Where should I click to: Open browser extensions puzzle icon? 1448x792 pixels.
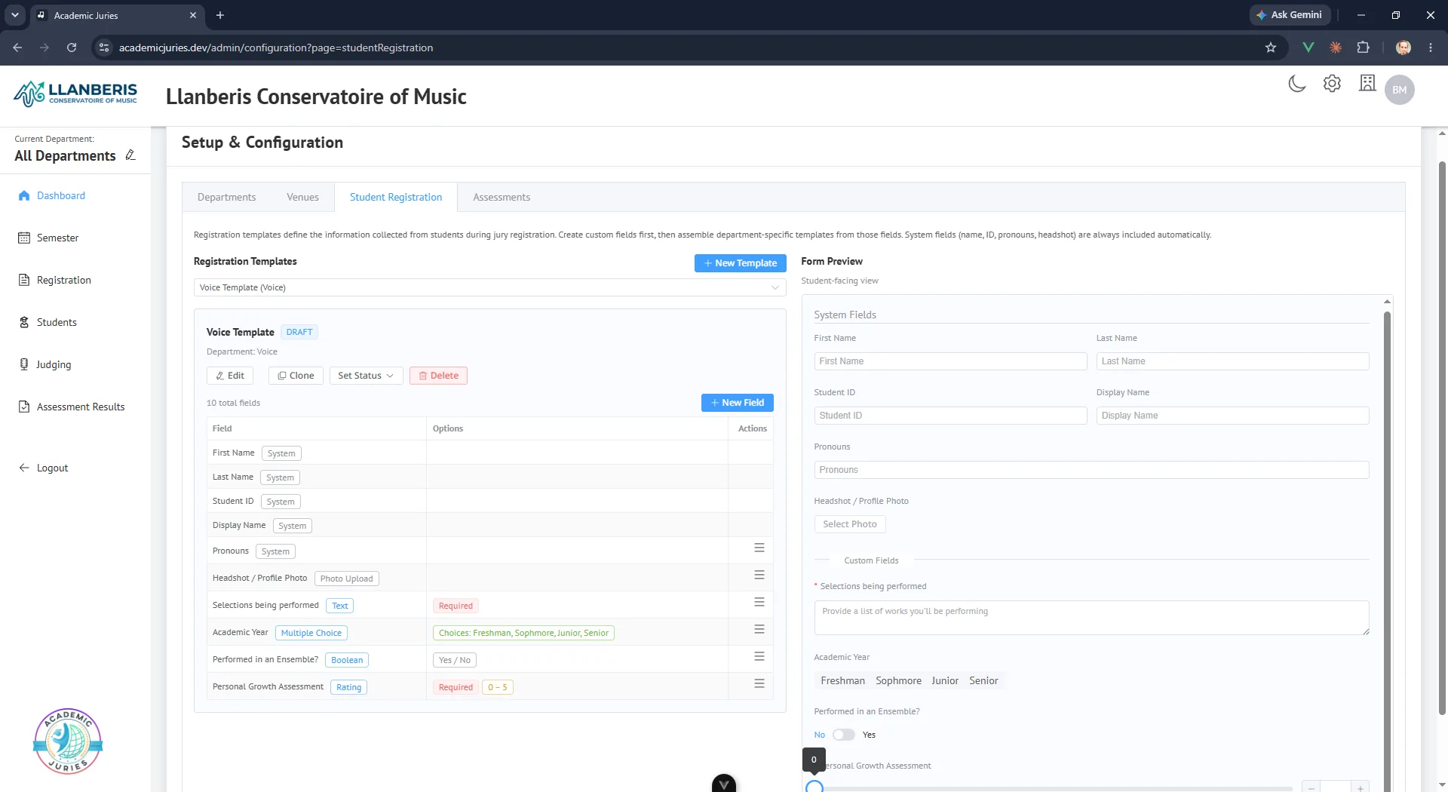1363,48
